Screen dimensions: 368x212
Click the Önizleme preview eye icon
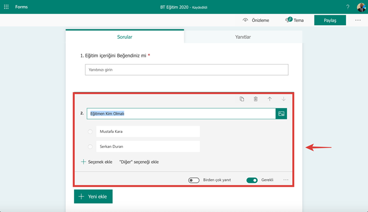tap(246, 20)
